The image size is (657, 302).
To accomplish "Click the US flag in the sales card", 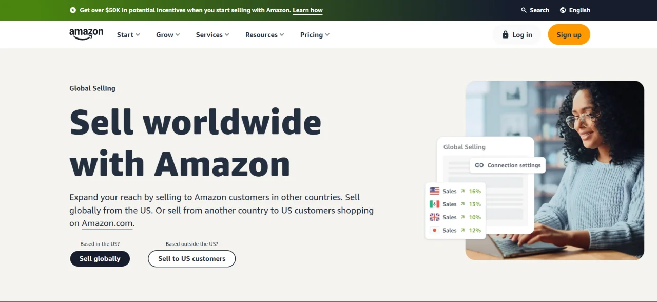I will coord(434,191).
